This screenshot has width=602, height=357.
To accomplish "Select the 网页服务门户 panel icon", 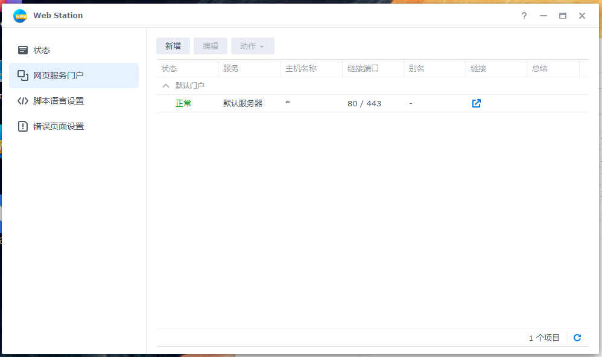I will 23,76.
